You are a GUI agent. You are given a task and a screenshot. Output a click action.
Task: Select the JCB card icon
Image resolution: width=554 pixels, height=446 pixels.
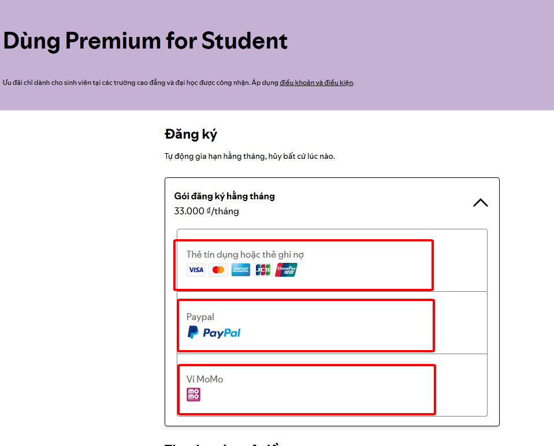coord(263,269)
